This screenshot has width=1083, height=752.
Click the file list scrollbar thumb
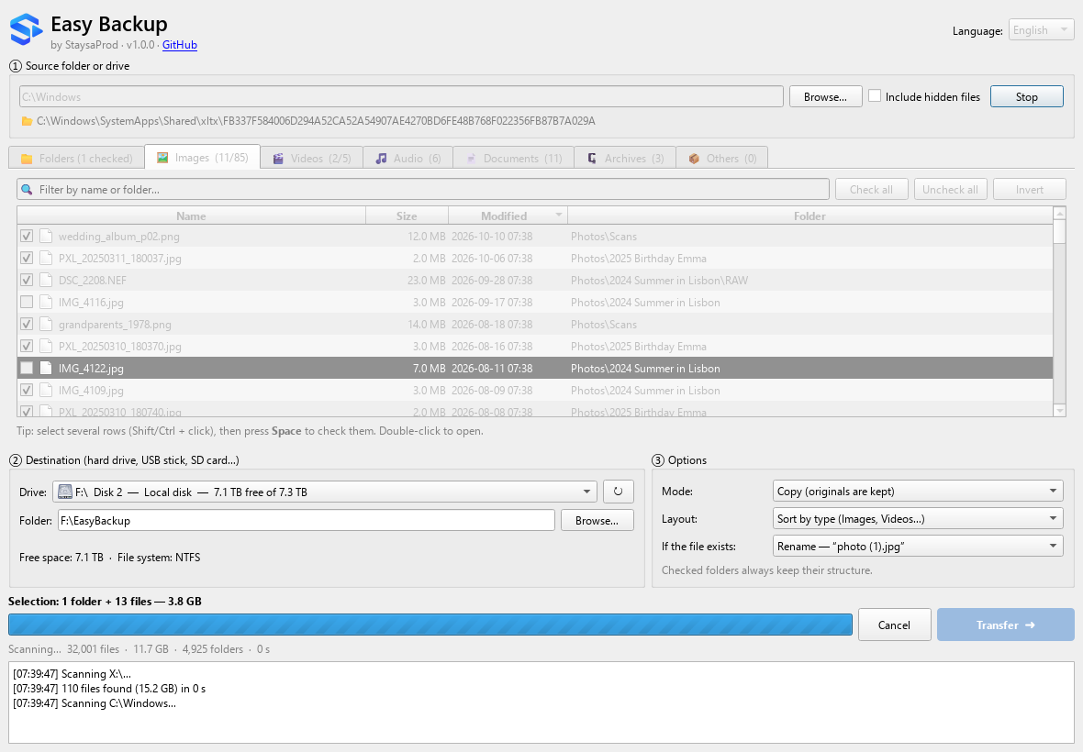[1059, 232]
